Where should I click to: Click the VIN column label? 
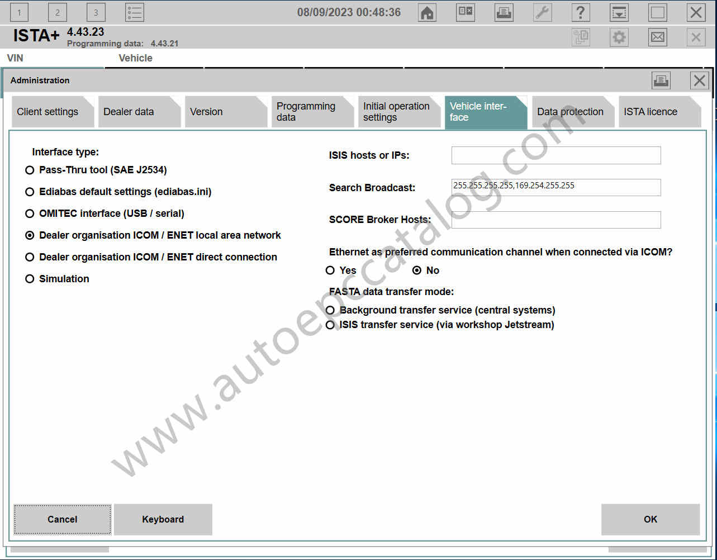pyautogui.click(x=15, y=58)
